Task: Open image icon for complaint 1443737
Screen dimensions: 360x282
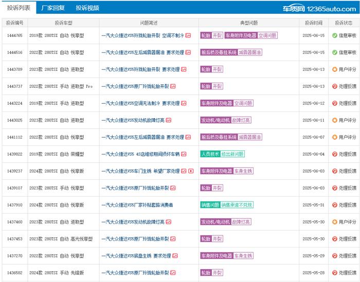Action: pos(173,86)
